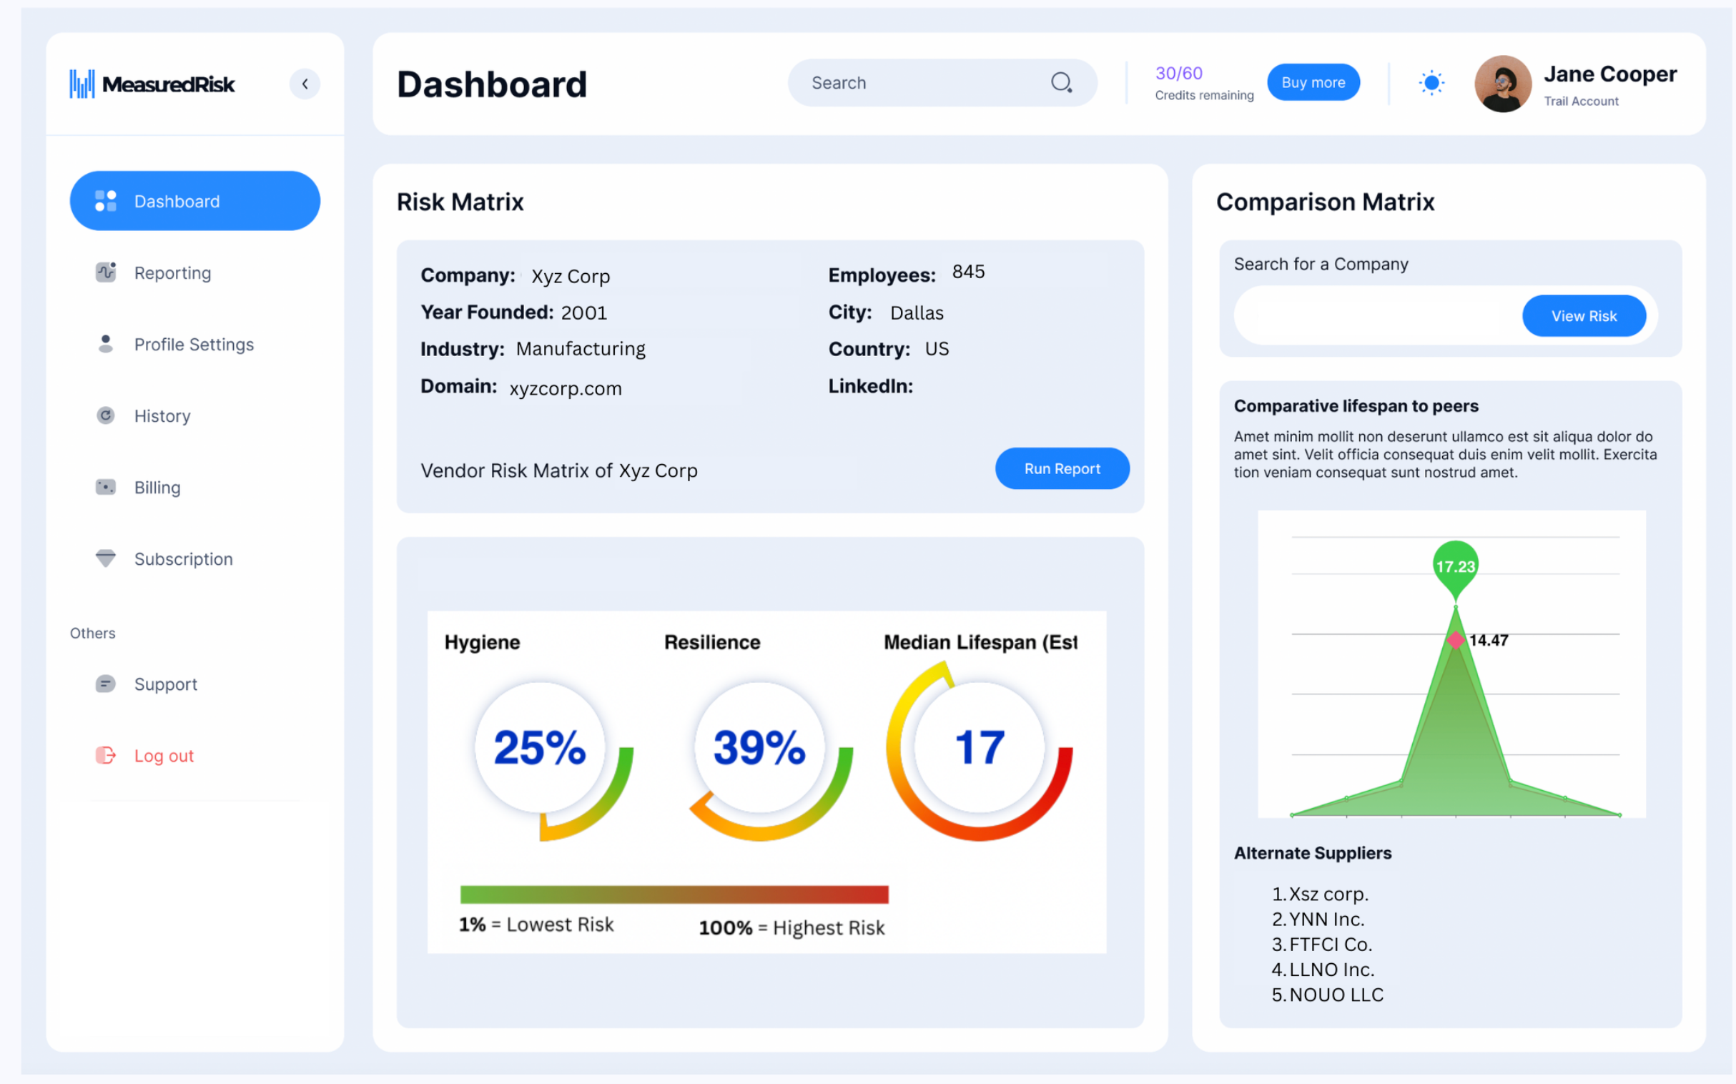Click the Support chat bubble icon
The width and height of the screenshot is (1736, 1084).
(105, 684)
